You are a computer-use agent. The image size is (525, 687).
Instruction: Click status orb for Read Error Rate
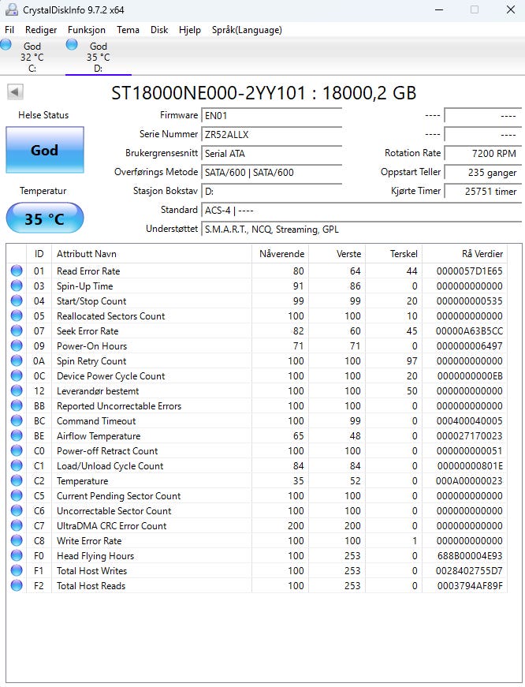pos(17,271)
